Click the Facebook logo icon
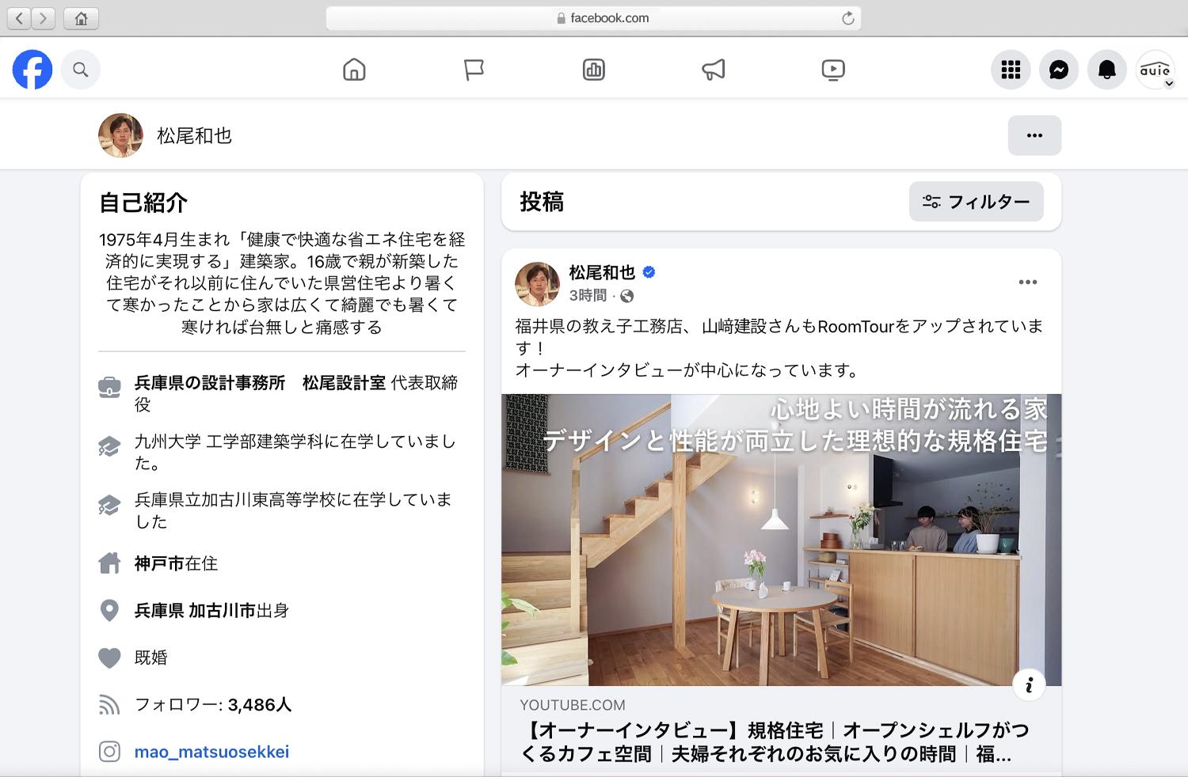This screenshot has height=777, width=1188. pyautogui.click(x=32, y=70)
